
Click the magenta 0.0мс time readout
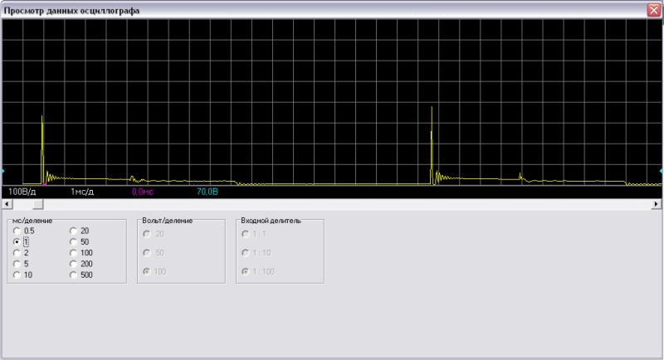[143, 192]
